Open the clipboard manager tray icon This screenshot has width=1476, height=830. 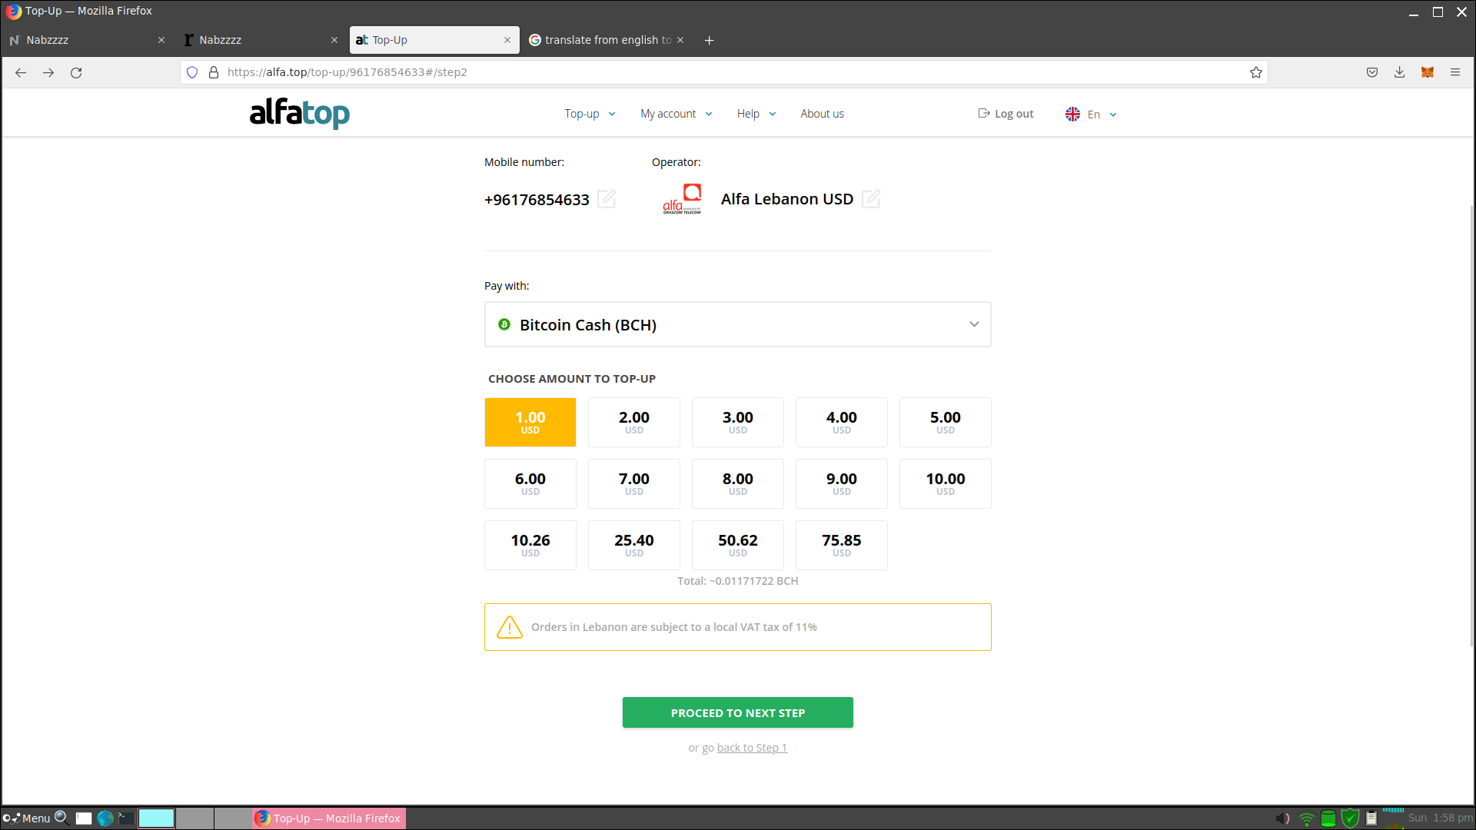coord(1371,818)
